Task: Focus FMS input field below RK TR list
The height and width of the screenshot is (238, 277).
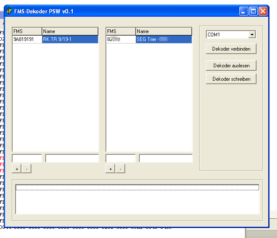Action: pyautogui.click(x=27, y=159)
